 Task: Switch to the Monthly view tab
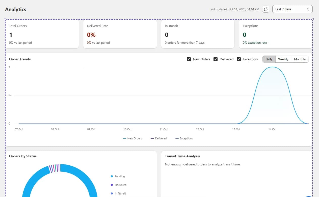pos(300,59)
